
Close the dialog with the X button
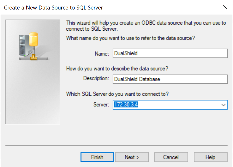pyautogui.click(x=225, y=7)
